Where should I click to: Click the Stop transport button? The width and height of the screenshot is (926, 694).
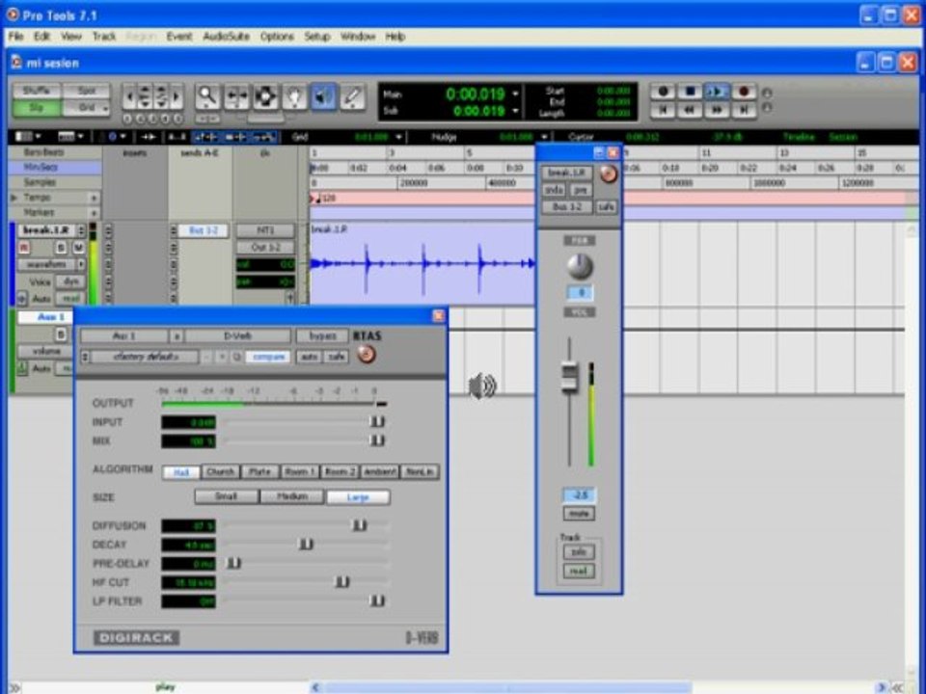pyautogui.click(x=690, y=92)
